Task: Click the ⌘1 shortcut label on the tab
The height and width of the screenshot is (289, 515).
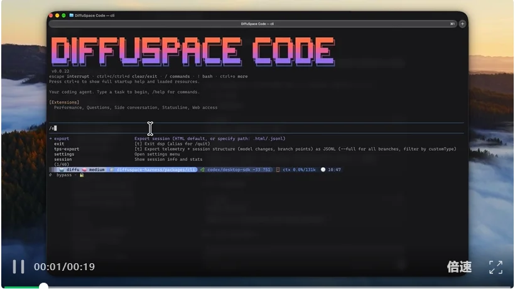Action: coord(452,24)
